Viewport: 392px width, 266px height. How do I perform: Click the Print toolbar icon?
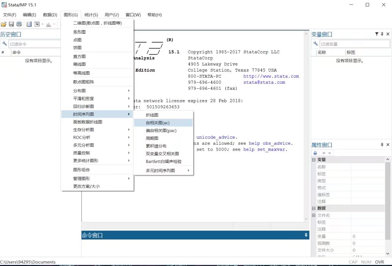[19, 24]
